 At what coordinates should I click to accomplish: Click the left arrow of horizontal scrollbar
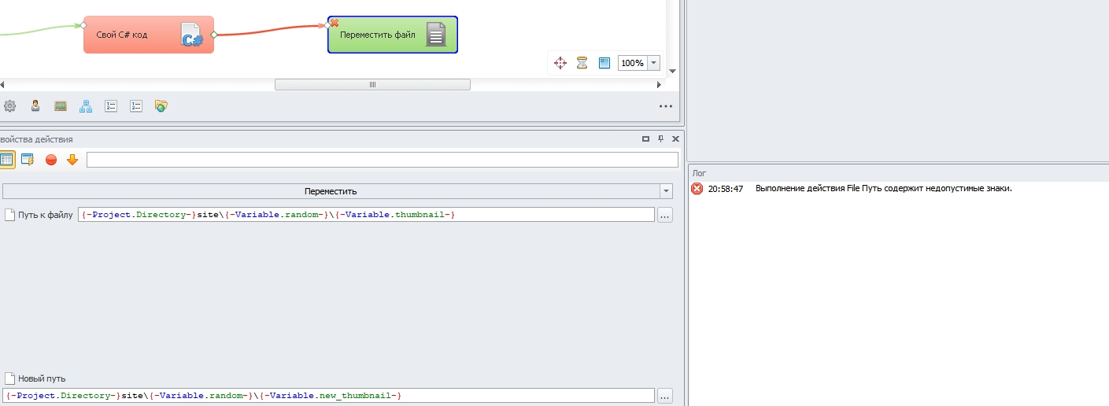tap(2, 84)
